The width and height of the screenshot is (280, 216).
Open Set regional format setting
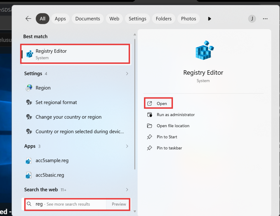point(76,102)
